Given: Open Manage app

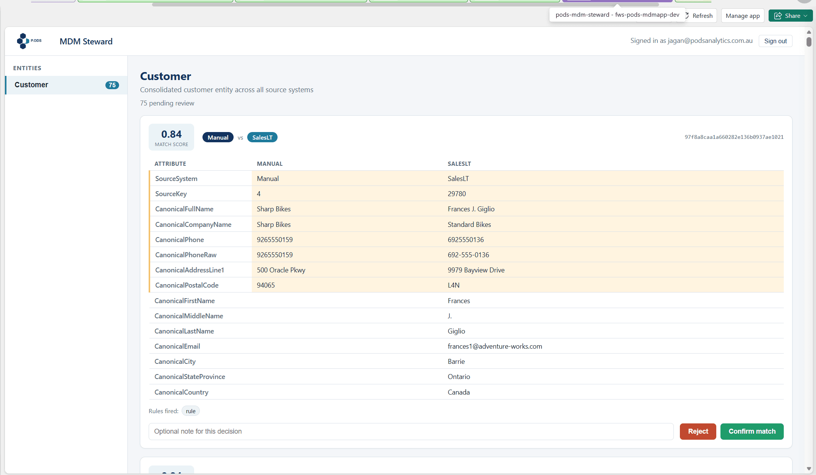Looking at the screenshot, I should coord(742,16).
